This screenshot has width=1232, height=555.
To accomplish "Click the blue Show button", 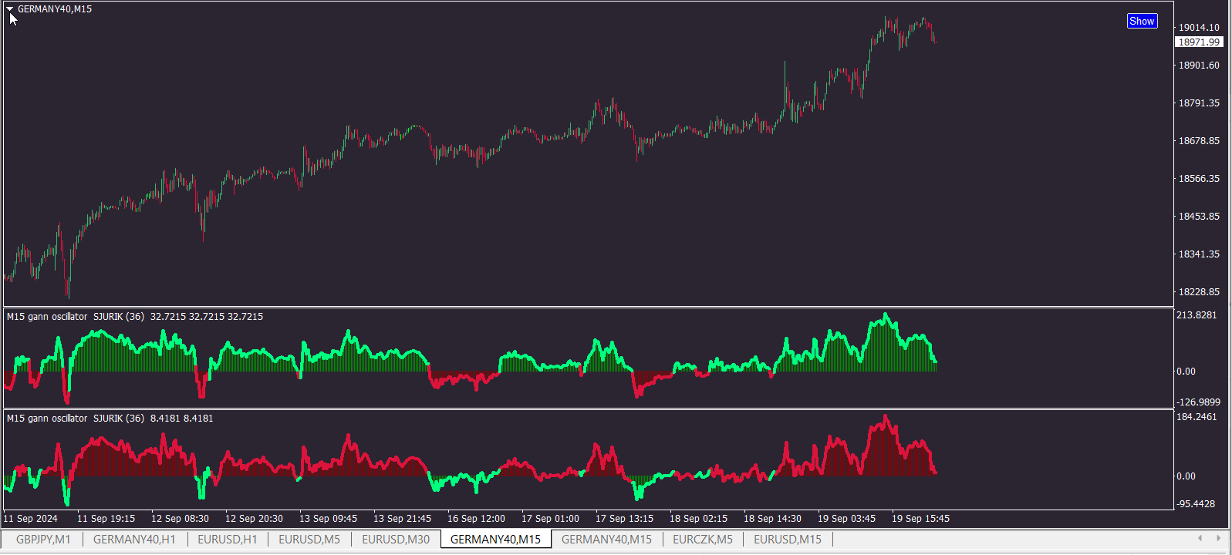I will pos(1142,21).
